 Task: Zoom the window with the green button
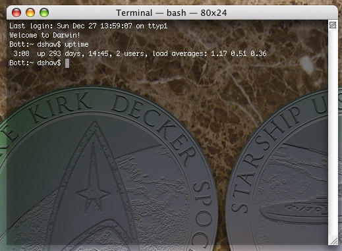44,13
